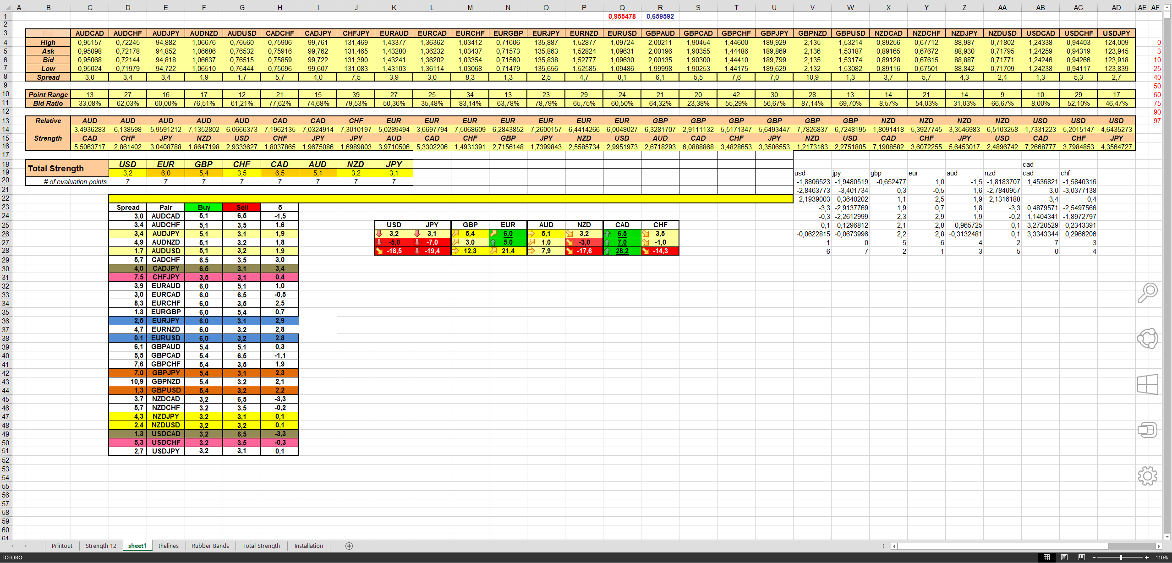
Task: Select the USDCAD cell in the pair list
Action: [166, 434]
